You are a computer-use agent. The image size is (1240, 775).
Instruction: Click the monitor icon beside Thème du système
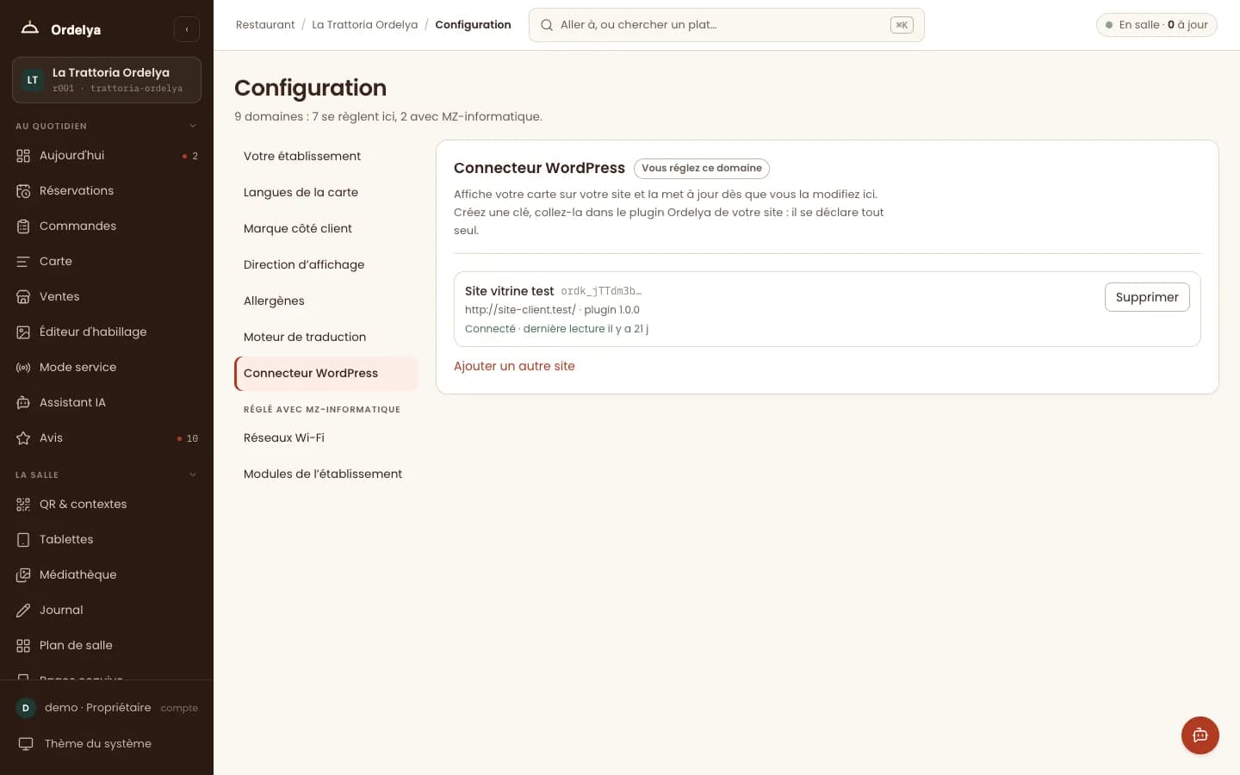coord(26,744)
